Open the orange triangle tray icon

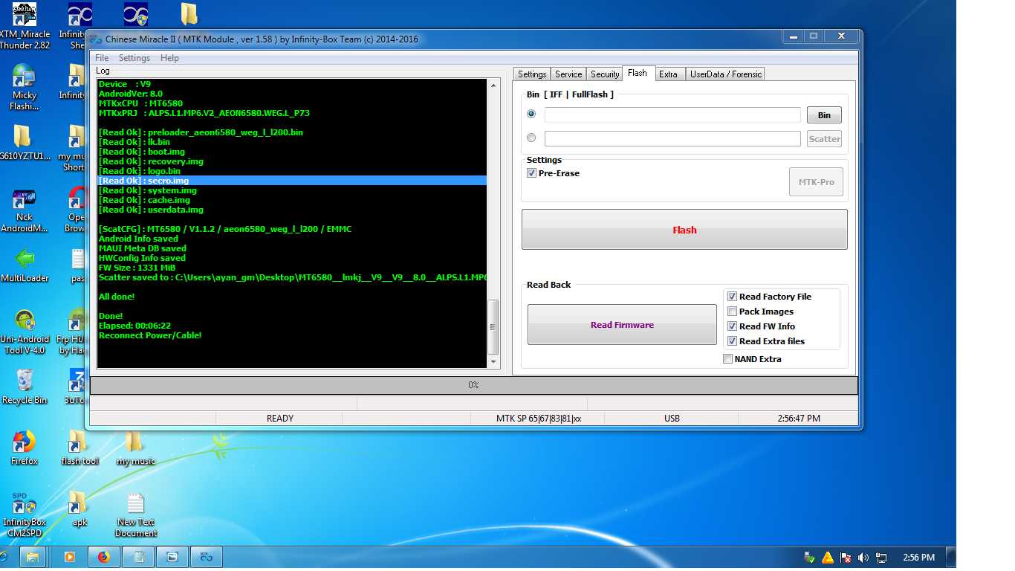(x=828, y=557)
